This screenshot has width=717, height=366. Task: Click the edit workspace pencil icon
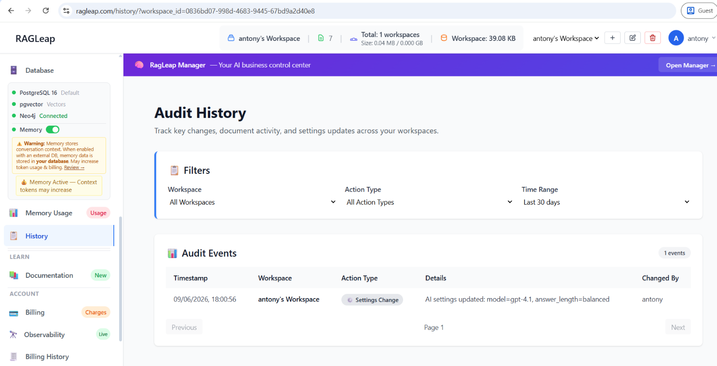click(633, 38)
